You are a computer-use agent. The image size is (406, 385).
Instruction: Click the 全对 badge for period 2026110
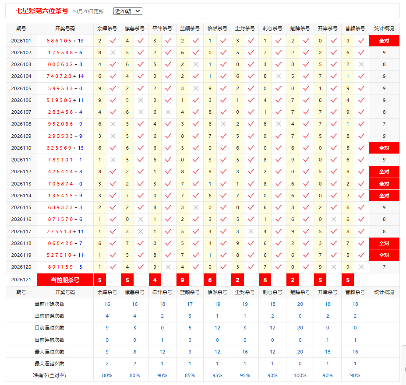click(384, 148)
